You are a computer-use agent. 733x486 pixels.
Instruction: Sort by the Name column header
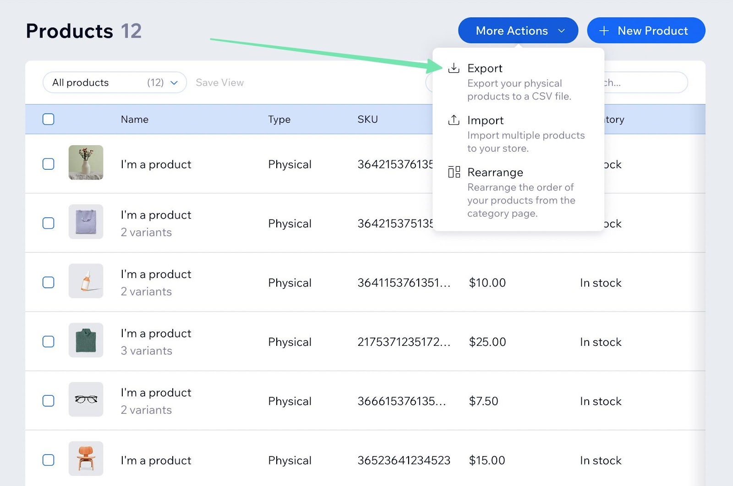coord(135,120)
